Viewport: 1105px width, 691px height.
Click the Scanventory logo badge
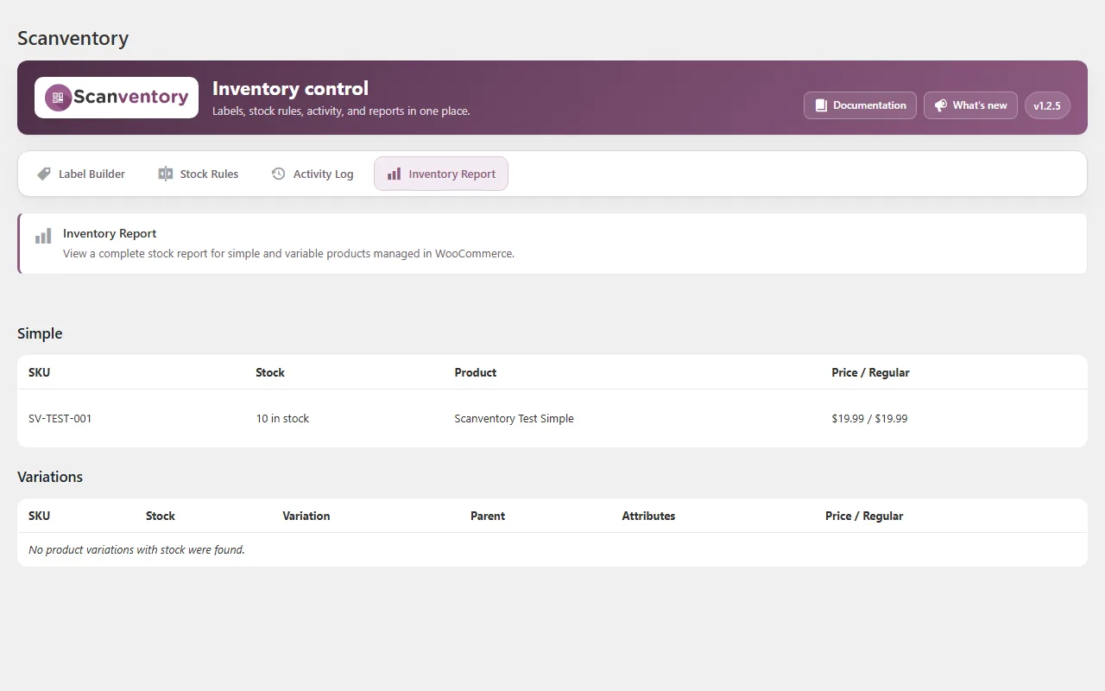[x=117, y=98]
